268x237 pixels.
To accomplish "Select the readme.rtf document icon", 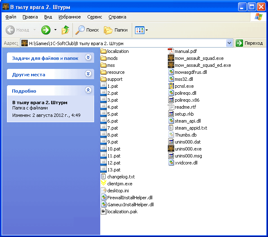I will point(171,107).
